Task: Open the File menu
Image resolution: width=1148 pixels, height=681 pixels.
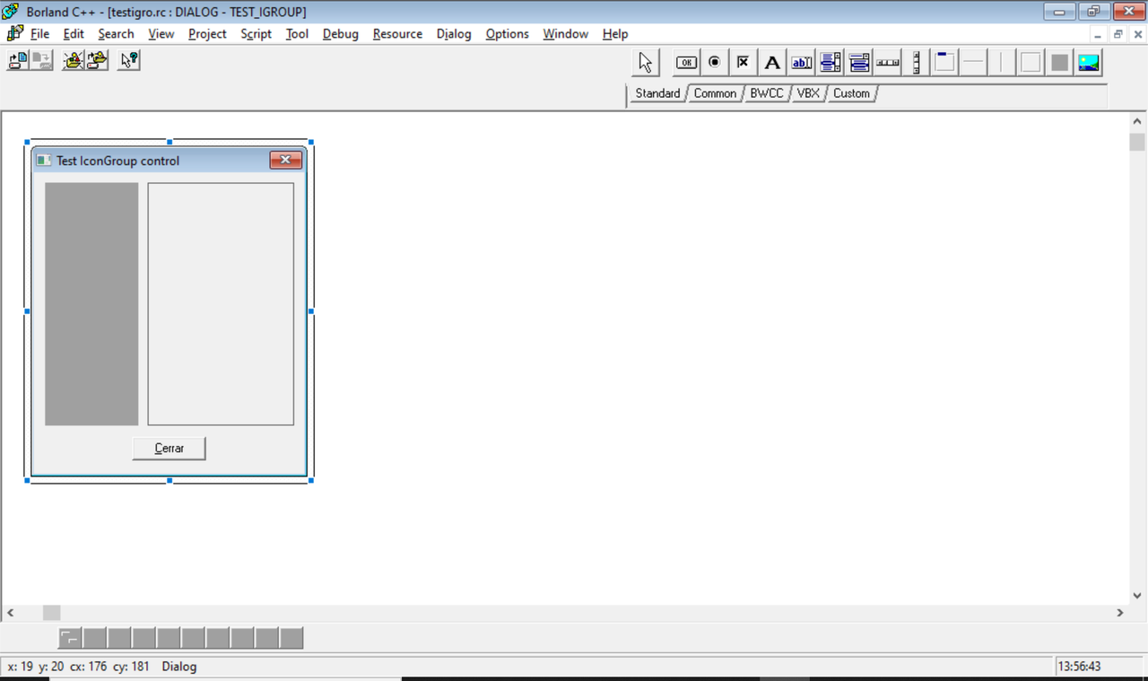Action: pyautogui.click(x=39, y=34)
